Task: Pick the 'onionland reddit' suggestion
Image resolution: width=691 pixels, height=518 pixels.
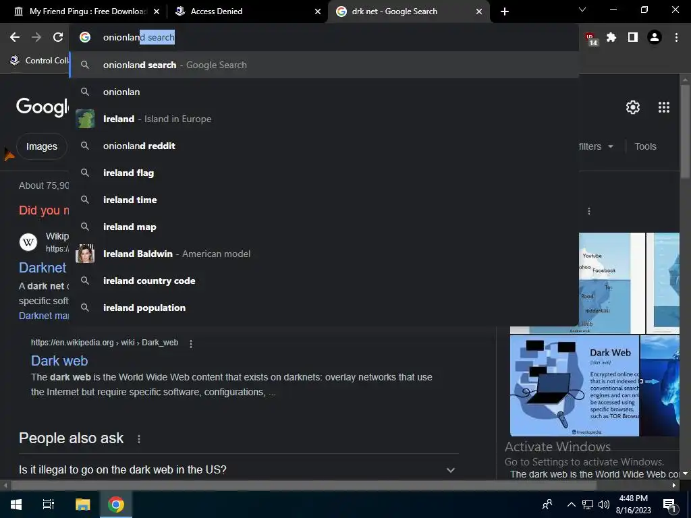Action: coord(324,146)
